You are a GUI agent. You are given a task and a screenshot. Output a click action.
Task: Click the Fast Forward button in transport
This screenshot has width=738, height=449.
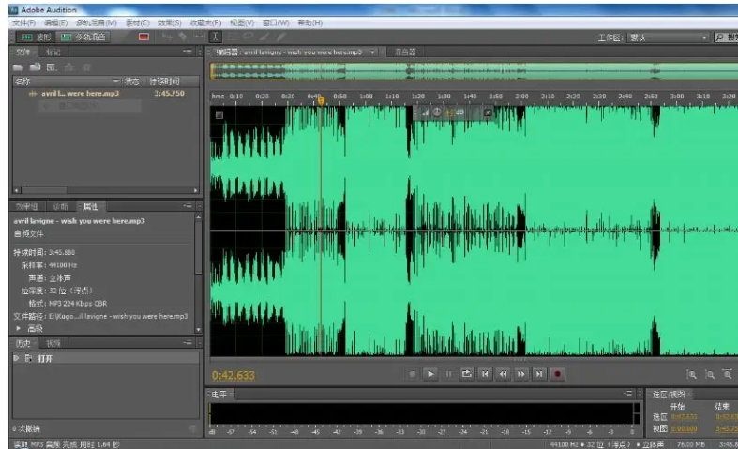pyautogui.click(x=521, y=374)
